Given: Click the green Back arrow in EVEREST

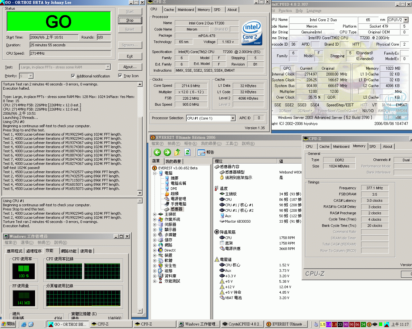Looking at the screenshot, I should click(x=157, y=152).
